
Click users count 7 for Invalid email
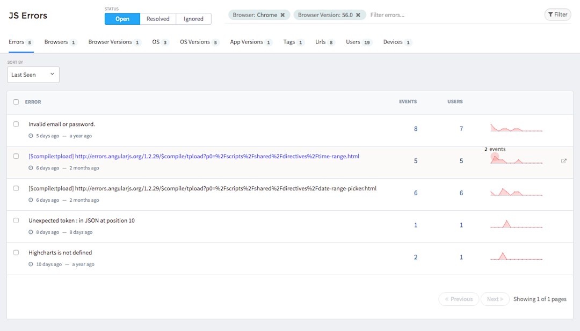[461, 129]
